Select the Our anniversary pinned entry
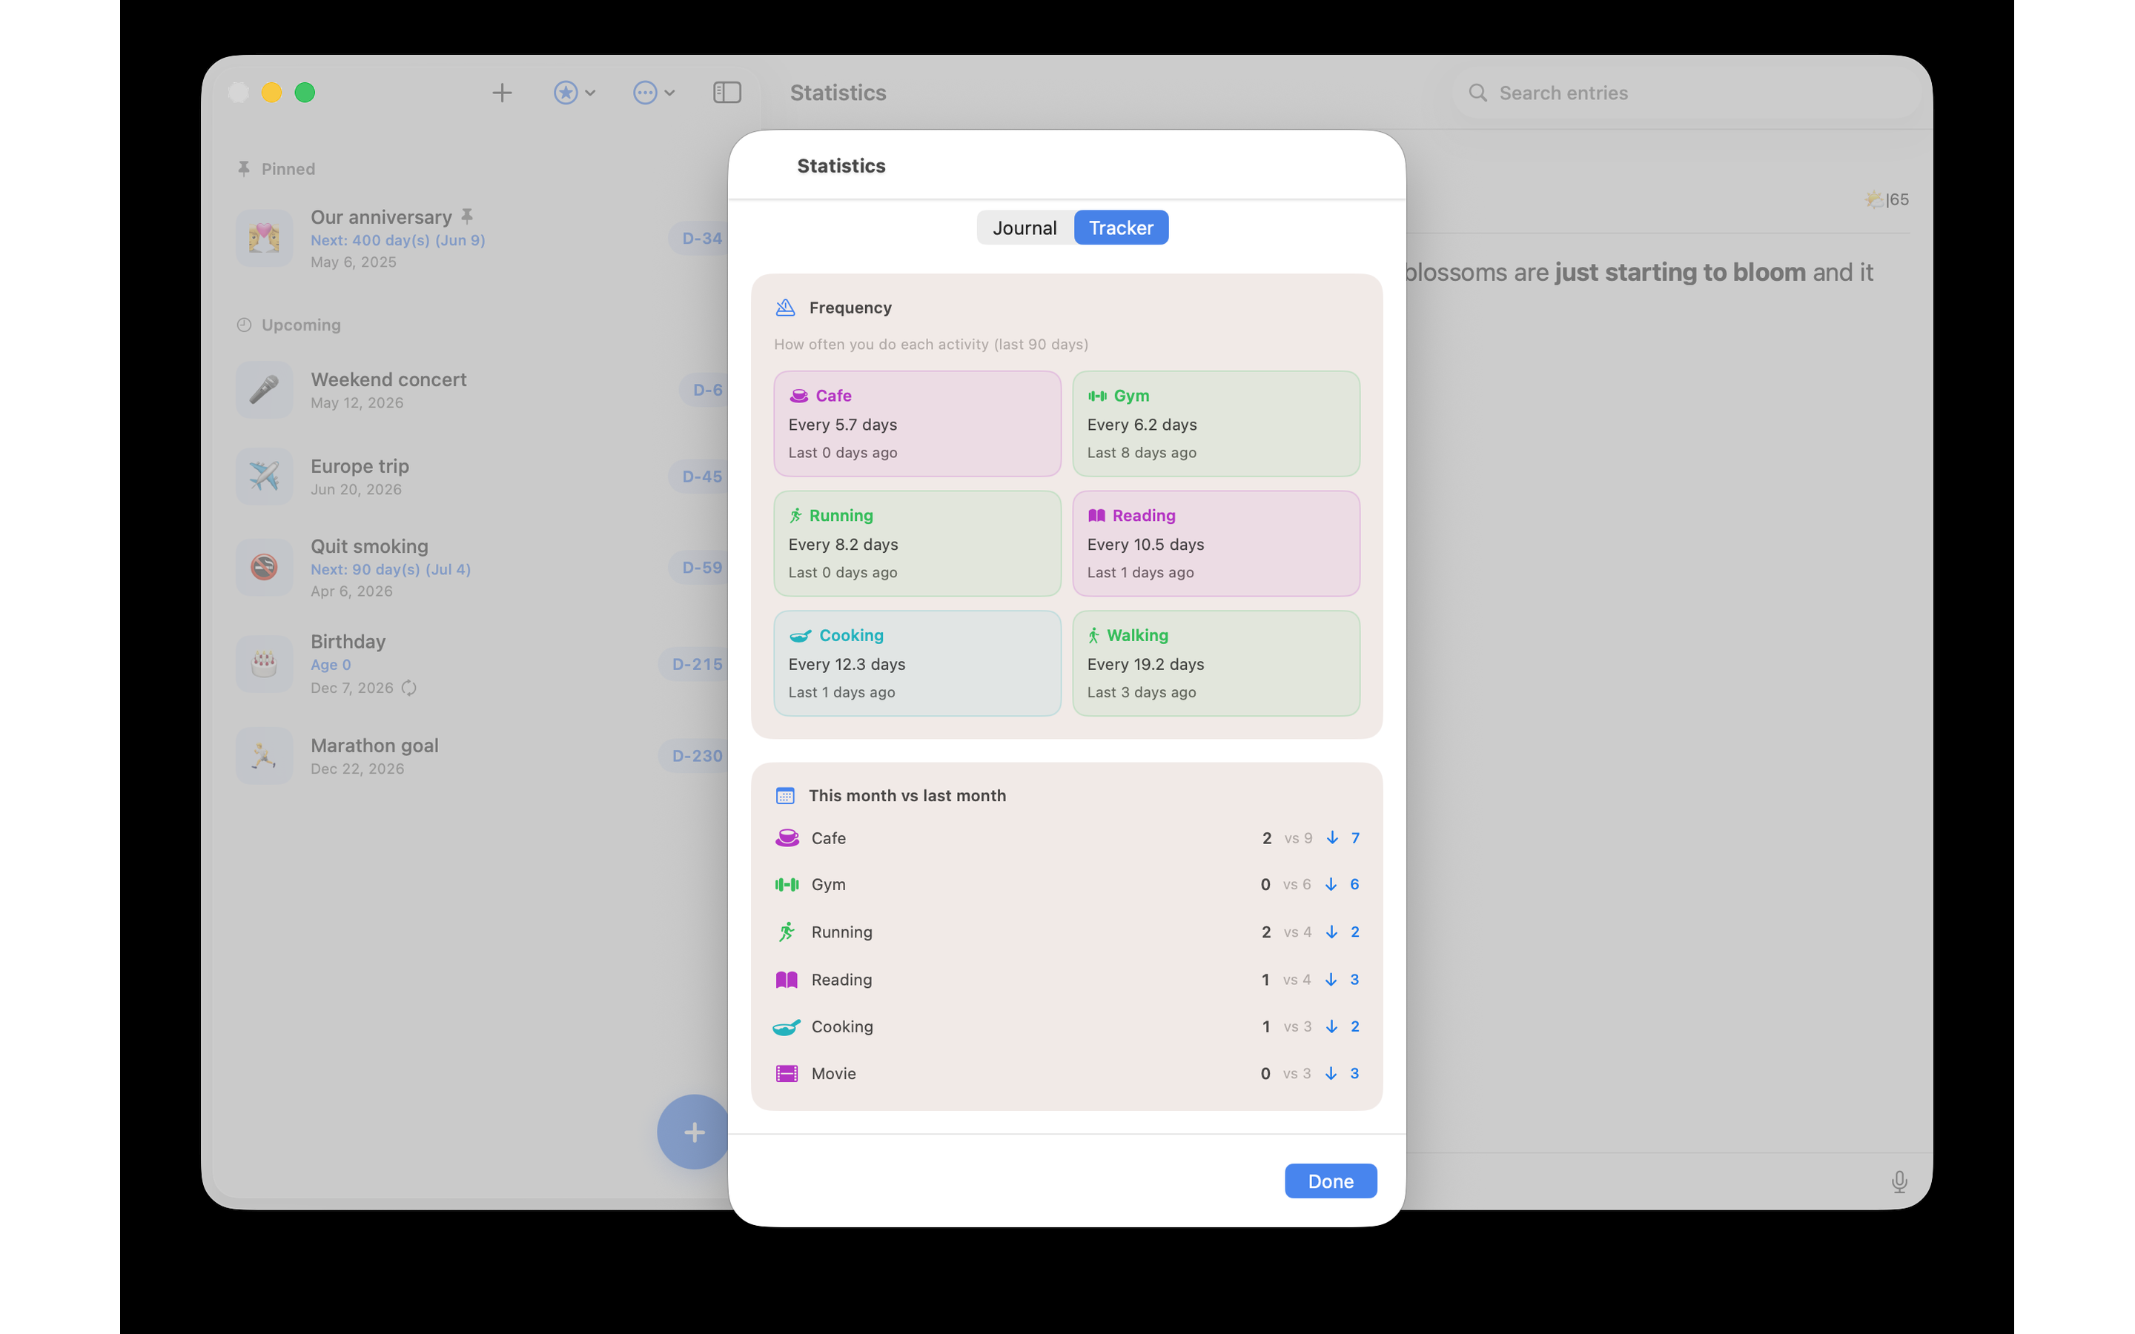Screen dimensions: 2135x1334 [x=481, y=238]
